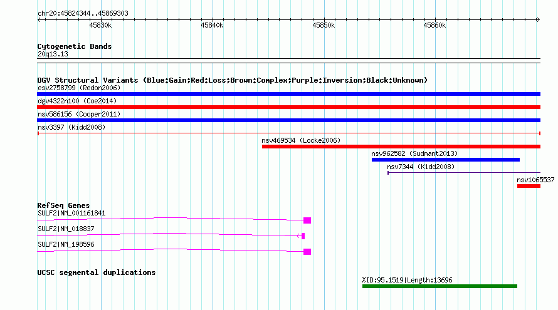Click the SULF2|NM_001161841 intron line
The height and width of the screenshot is (310, 558).
point(170,219)
